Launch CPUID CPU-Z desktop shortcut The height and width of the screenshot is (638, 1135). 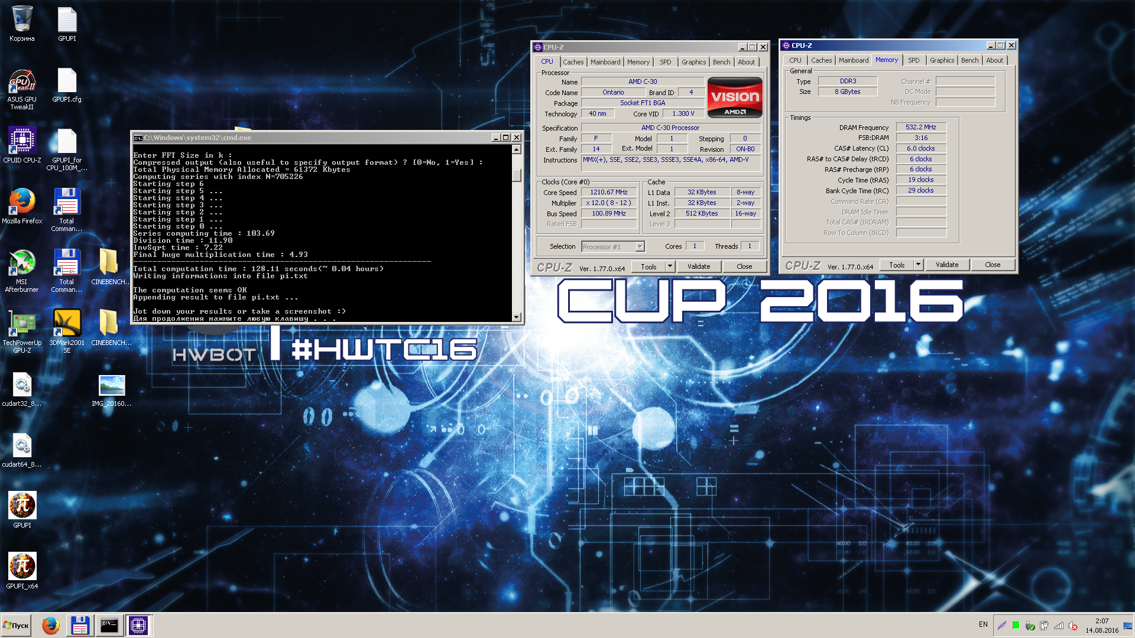tap(22, 145)
